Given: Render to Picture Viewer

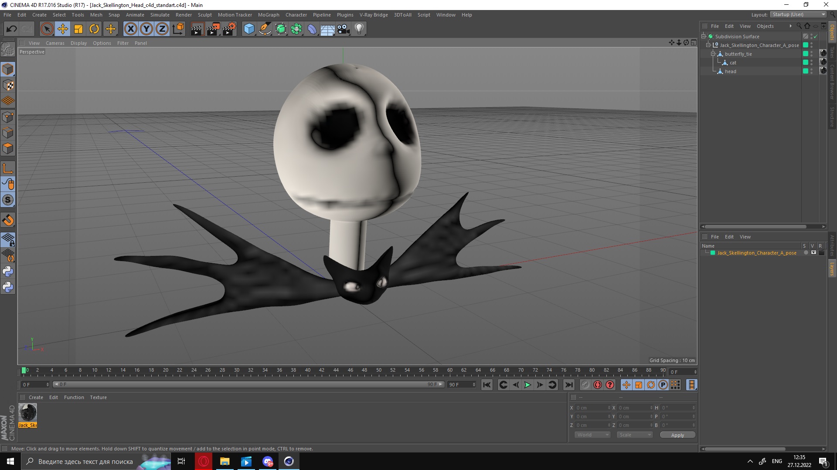Looking at the screenshot, I should [213, 29].
